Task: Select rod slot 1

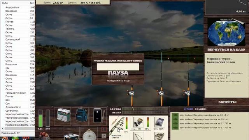Action: coord(104,129)
